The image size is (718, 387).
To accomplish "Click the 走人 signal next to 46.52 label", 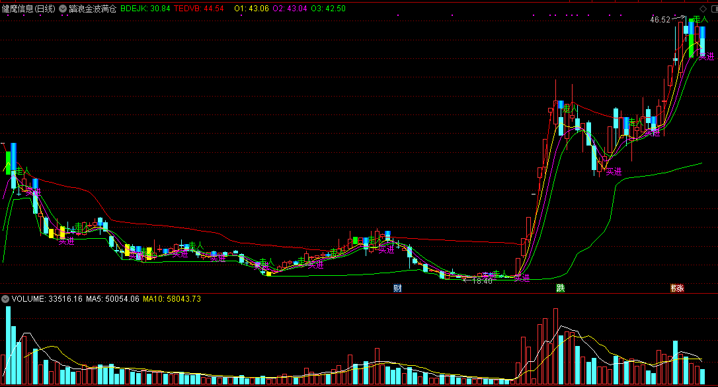I will 700,19.
